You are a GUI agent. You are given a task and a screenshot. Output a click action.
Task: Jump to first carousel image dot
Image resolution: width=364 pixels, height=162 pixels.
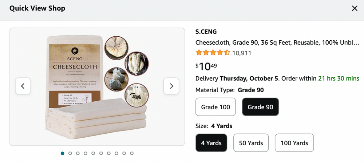point(63,153)
